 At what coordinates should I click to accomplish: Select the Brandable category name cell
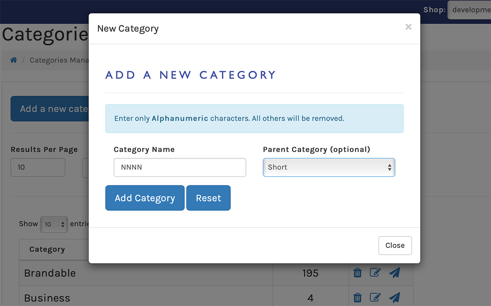50,273
